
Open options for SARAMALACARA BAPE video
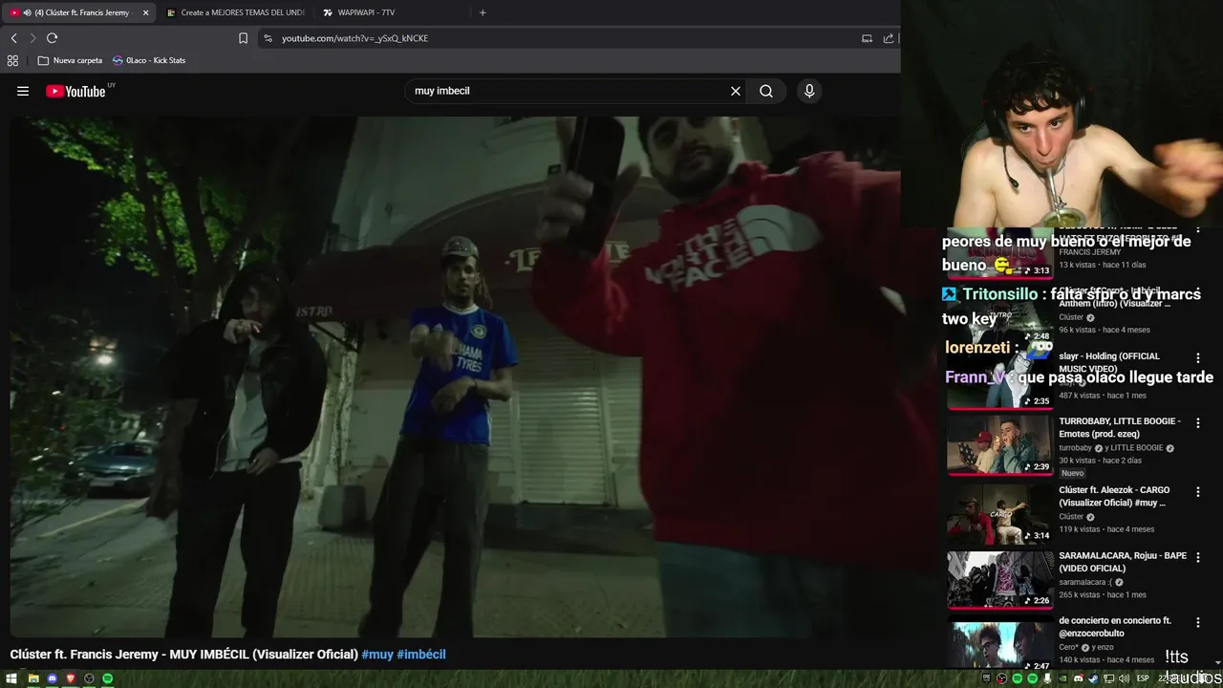point(1197,557)
